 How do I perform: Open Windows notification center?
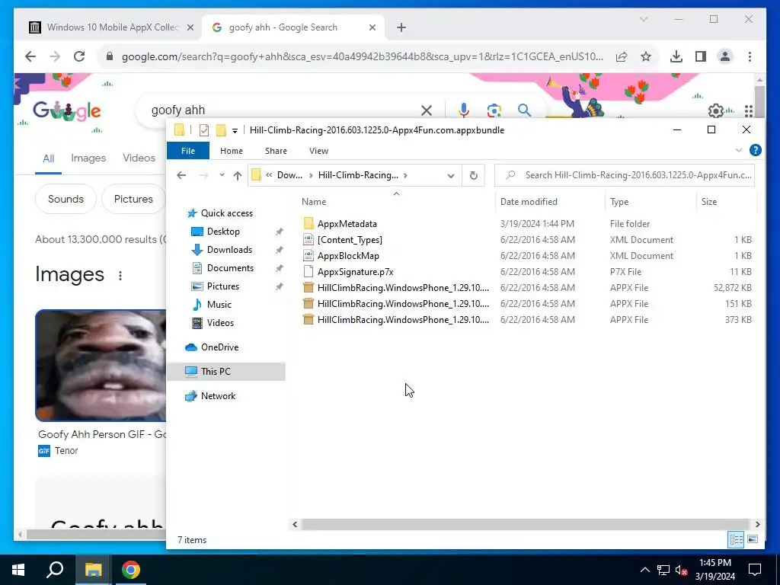point(755,570)
